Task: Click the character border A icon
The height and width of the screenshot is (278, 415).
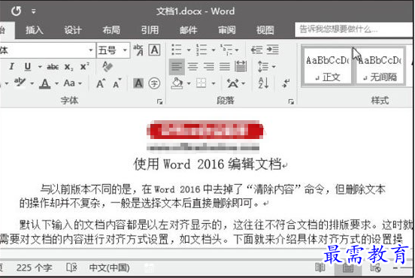Action: (x=154, y=50)
